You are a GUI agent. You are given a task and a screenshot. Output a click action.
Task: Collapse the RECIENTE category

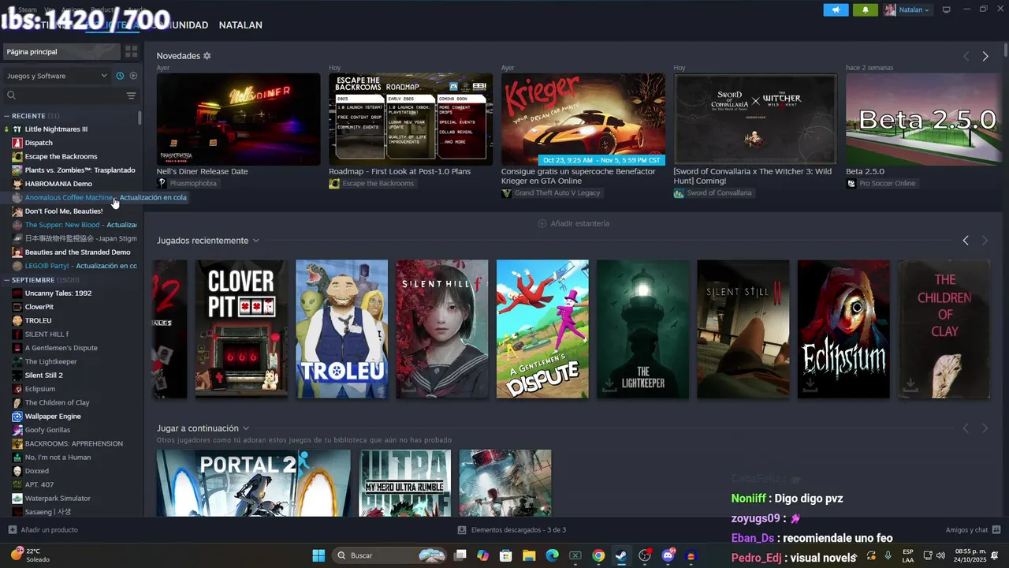6,116
